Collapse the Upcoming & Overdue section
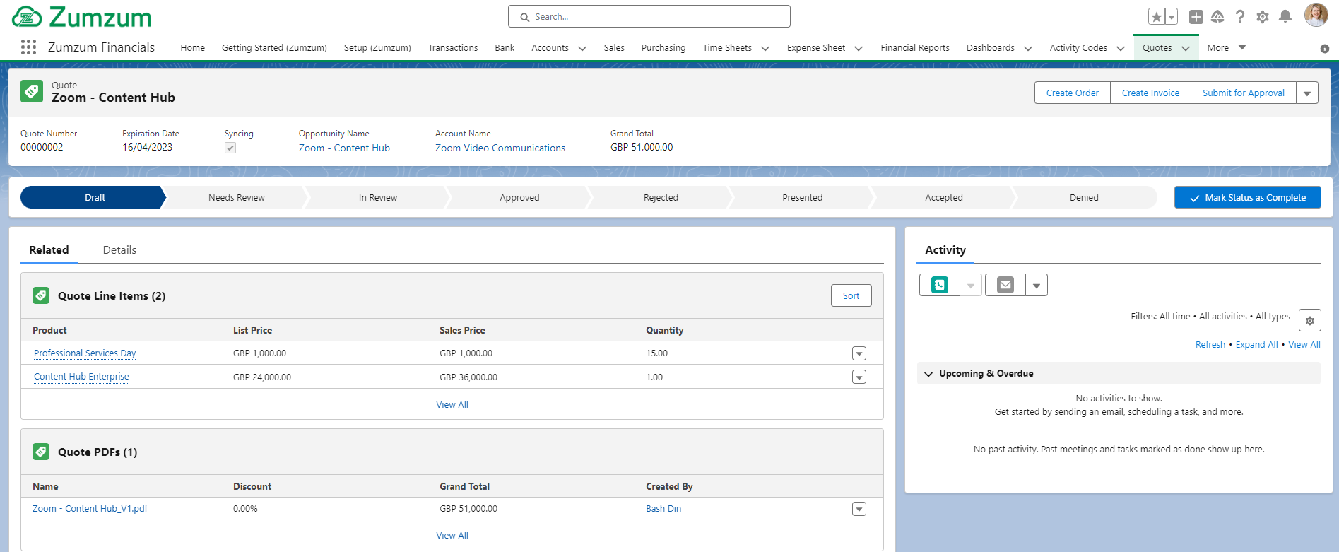Image resolution: width=1339 pixels, height=552 pixels. (x=928, y=374)
